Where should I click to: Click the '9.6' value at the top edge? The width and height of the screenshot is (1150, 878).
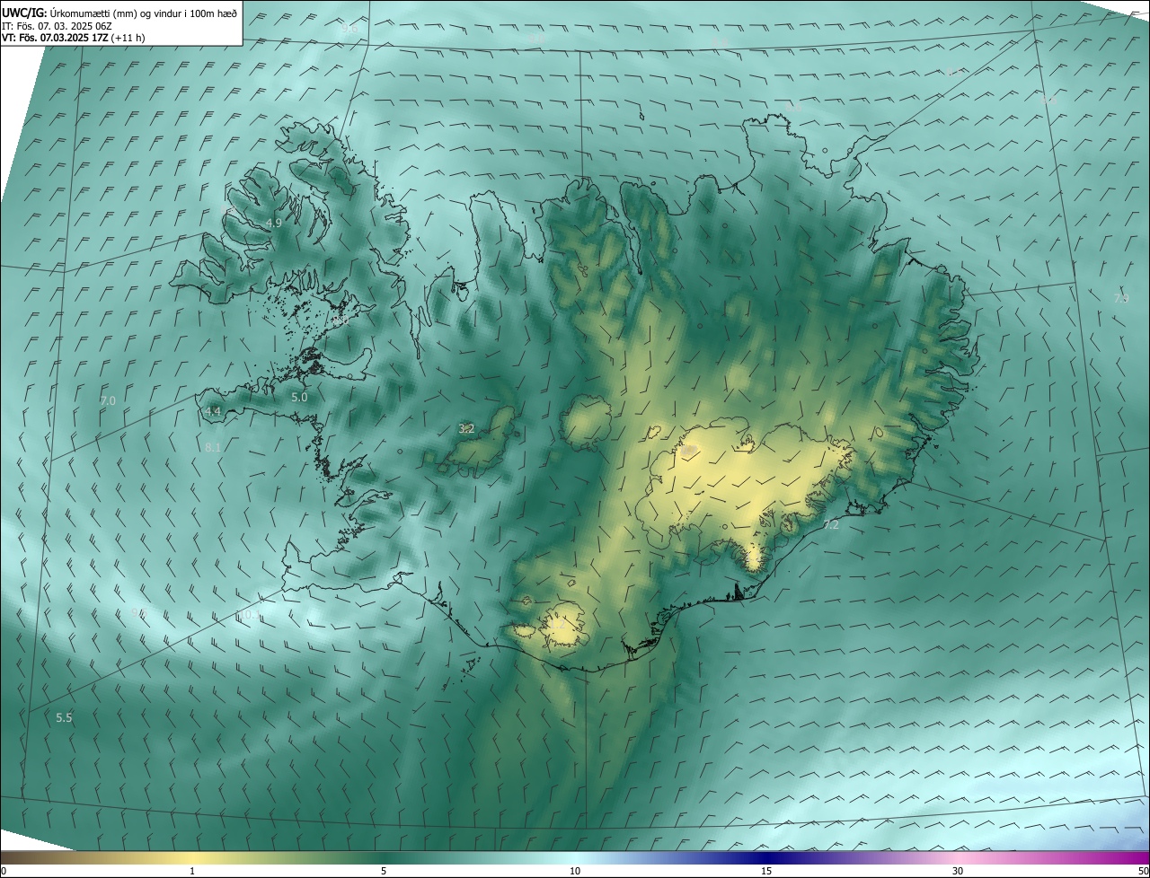349,29
